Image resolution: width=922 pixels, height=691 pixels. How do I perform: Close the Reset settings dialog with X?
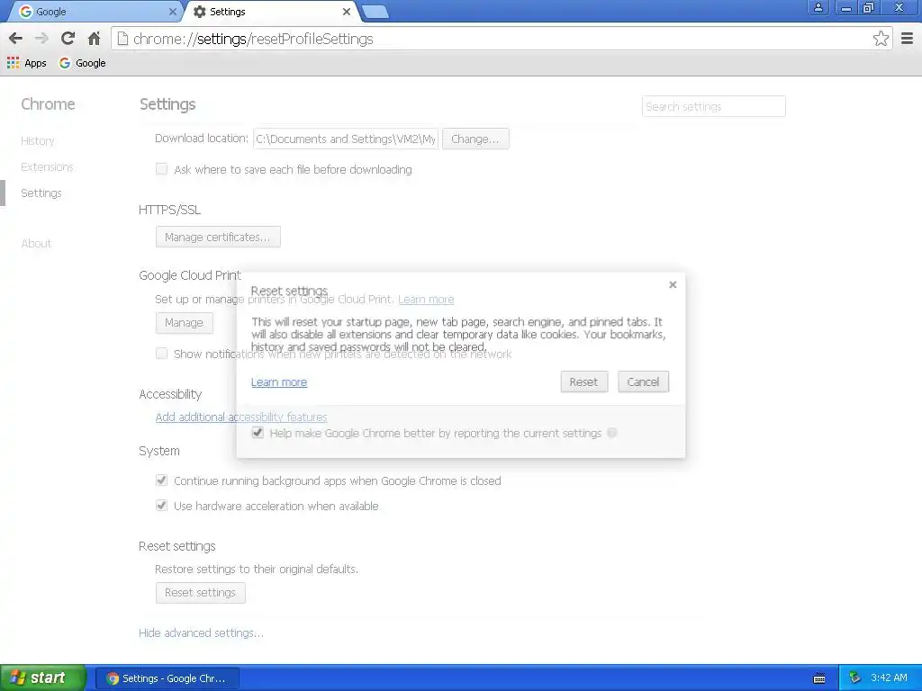click(673, 285)
